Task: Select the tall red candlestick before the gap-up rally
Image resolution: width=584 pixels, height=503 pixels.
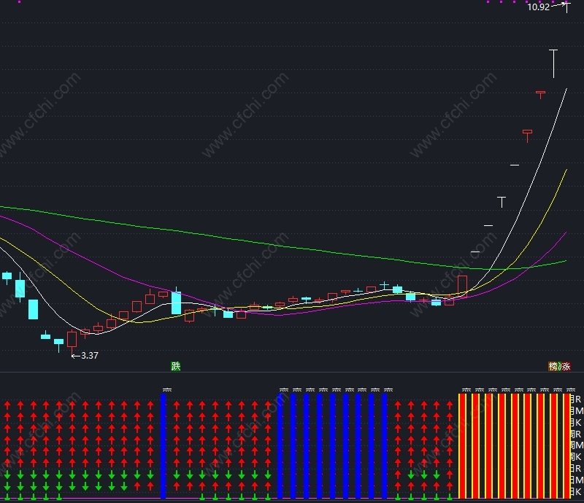Action: [462, 286]
